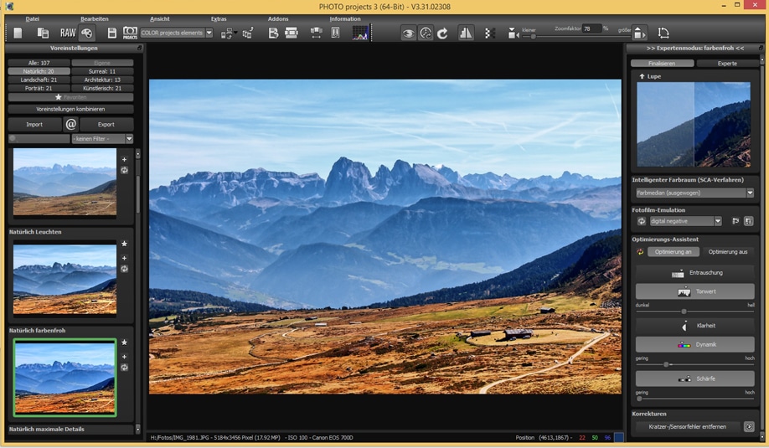
Task: Open the 'digital negative' film emulation dropdown
Action: pyautogui.click(x=718, y=221)
